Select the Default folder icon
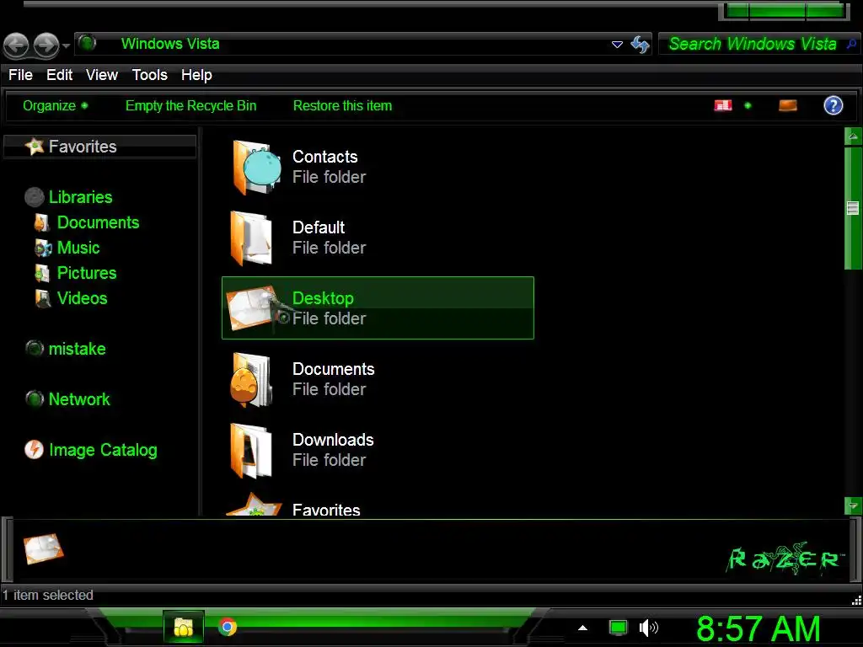 click(251, 238)
